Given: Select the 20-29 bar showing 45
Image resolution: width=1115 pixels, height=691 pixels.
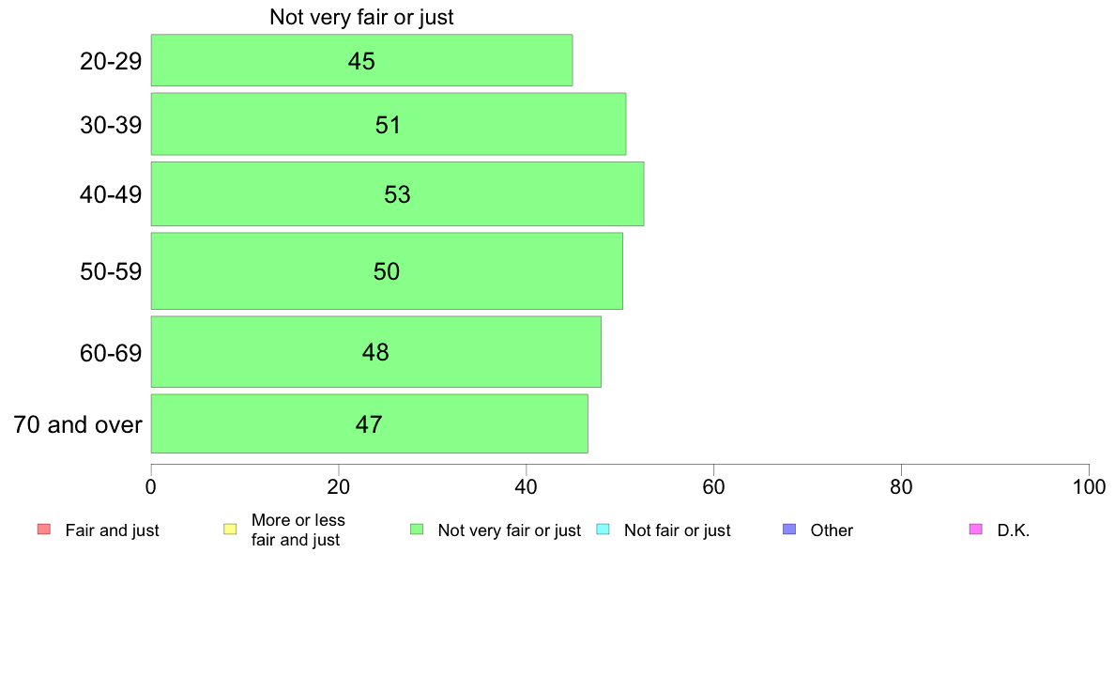Looking at the screenshot, I should click(x=361, y=60).
